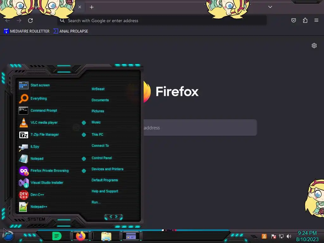Launch Everything search from start menu
The height and width of the screenshot is (243, 324).
23,98
